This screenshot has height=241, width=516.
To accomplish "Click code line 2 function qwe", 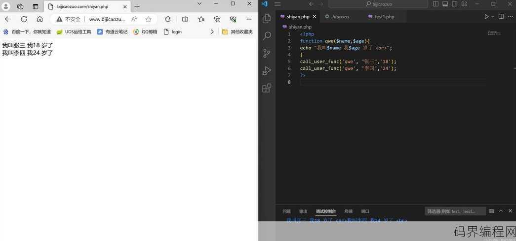I will (x=335, y=41).
